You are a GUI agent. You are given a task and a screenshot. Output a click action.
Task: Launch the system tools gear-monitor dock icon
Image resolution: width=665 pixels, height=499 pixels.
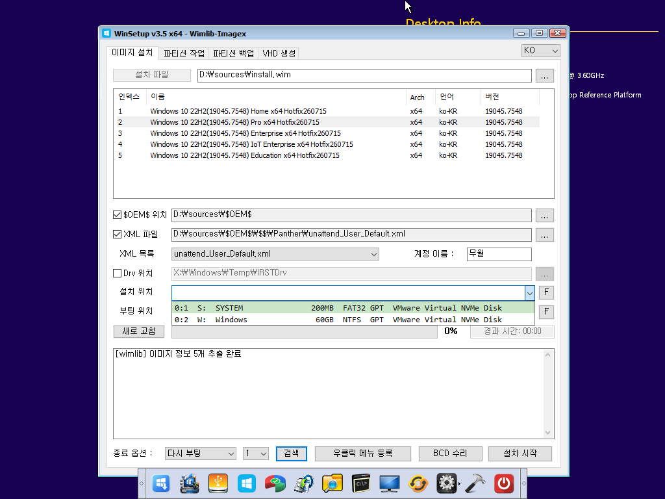coord(189,483)
